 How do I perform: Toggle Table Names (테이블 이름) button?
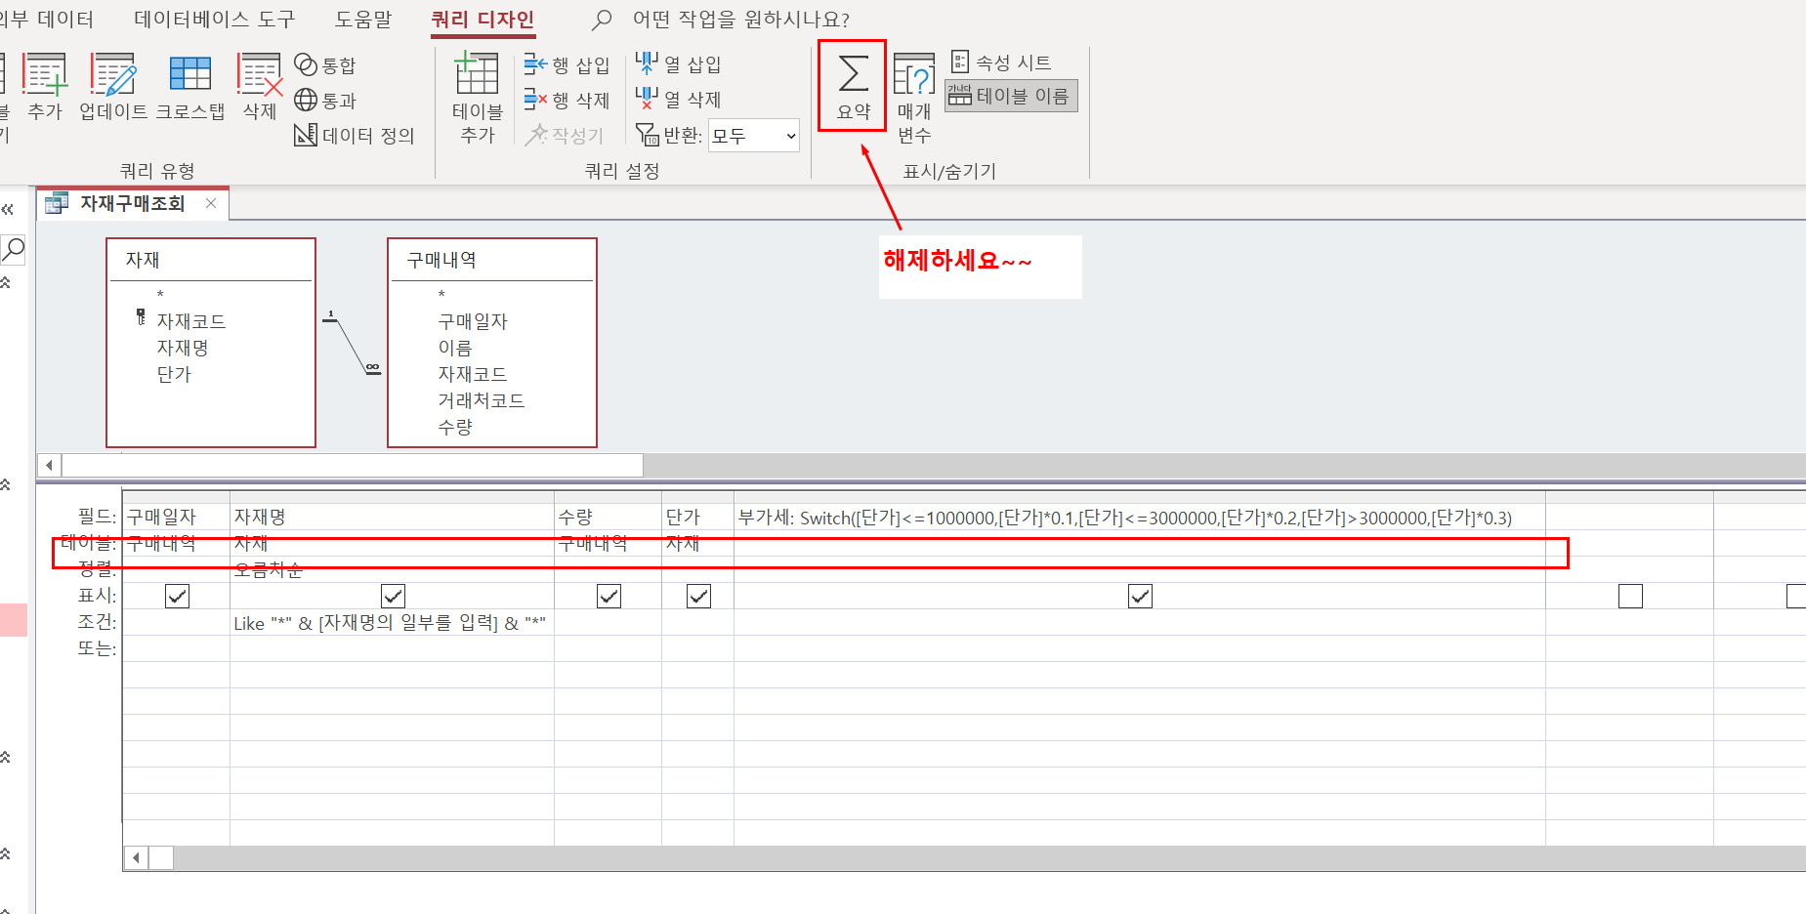[x=1011, y=96]
